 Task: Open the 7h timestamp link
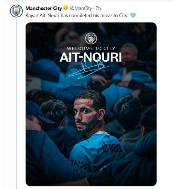98,8
